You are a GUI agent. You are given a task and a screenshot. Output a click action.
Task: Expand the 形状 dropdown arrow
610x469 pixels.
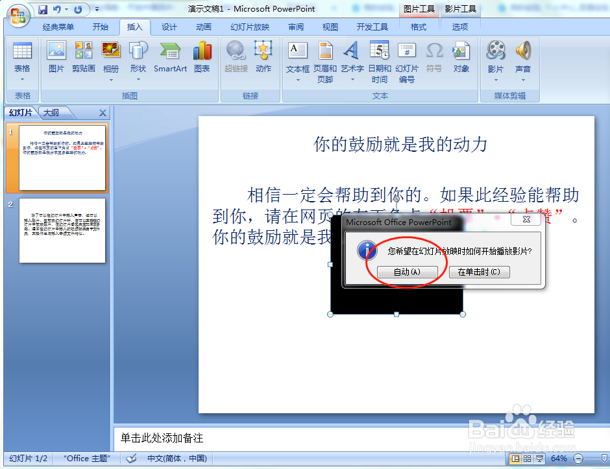(138, 79)
